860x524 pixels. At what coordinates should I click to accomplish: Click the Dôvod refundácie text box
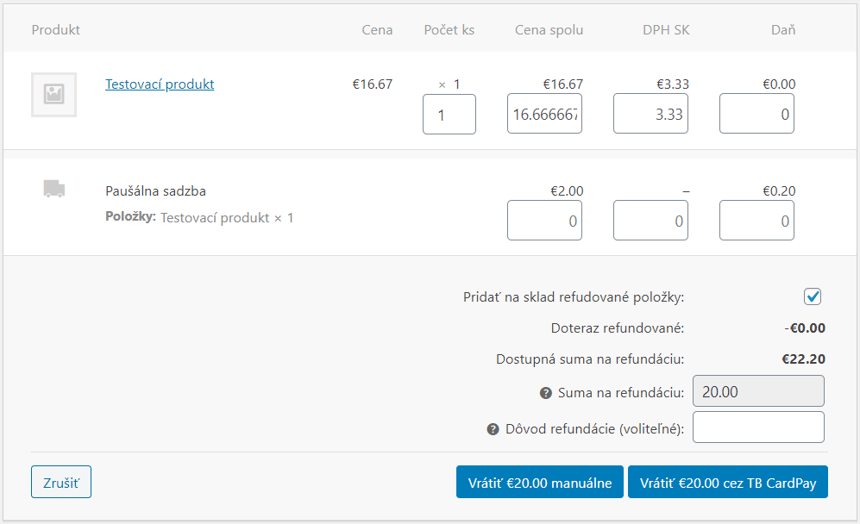pos(757,427)
